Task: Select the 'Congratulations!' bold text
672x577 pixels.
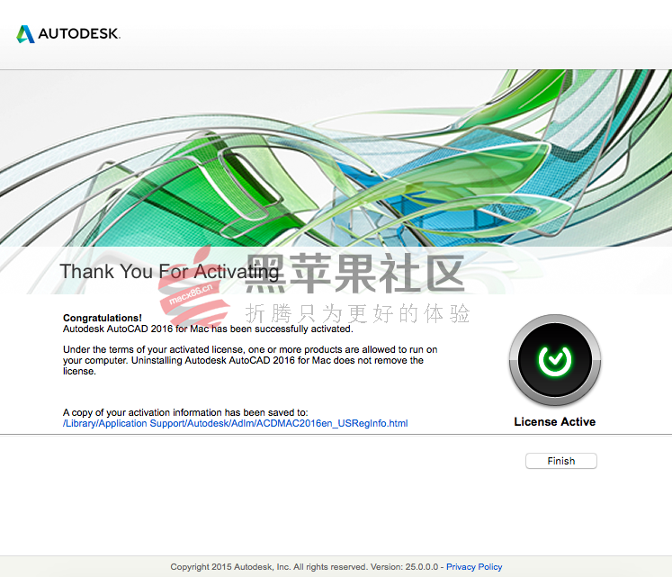Action: click(103, 318)
